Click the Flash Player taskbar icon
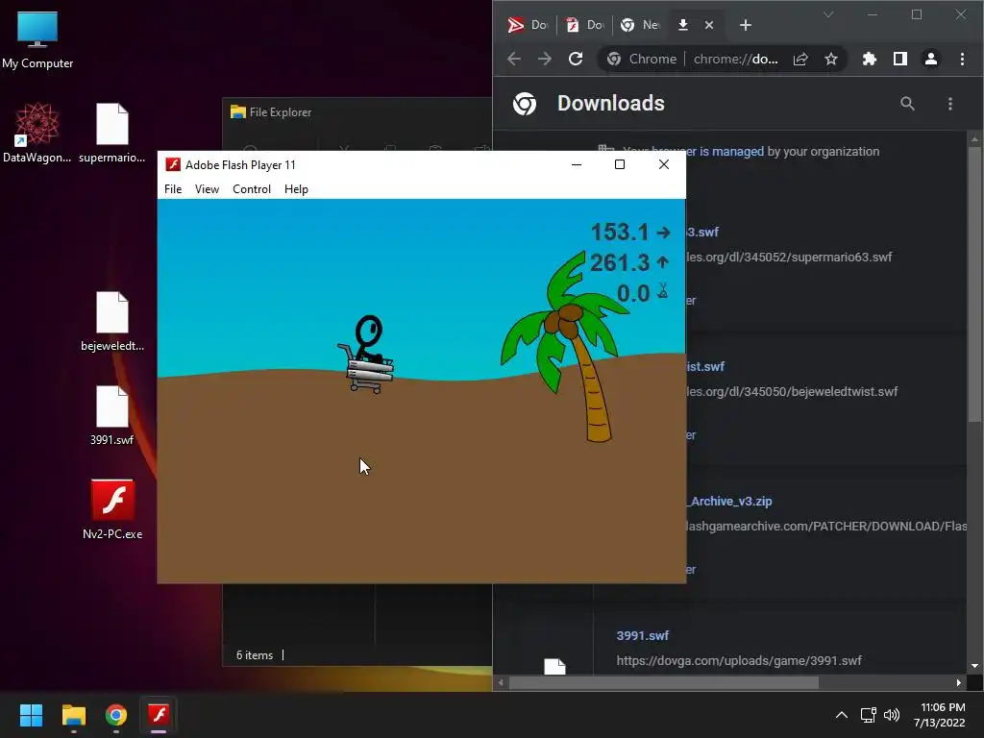984x738 pixels. (x=159, y=715)
